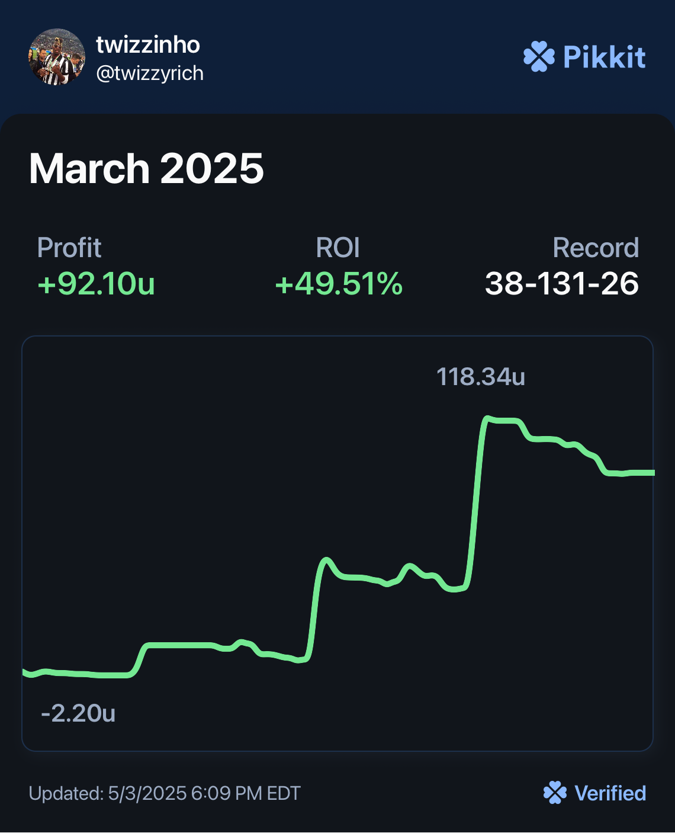The width and height of the screenshot is (675, 833).
Task: Click the green line's left starting point
Action: 25,672
